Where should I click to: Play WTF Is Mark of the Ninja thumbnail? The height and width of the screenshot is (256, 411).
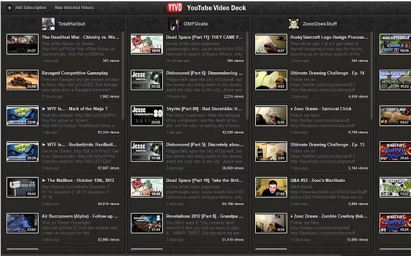click(x=23, y=116)
